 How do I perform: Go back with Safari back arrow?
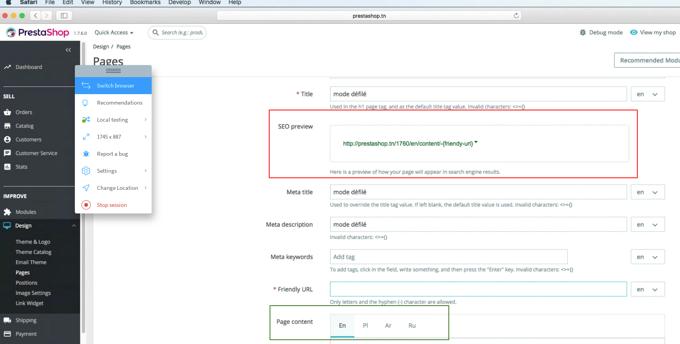(x=36, y=15)
